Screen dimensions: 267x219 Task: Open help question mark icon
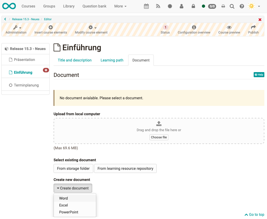pyautogui.click(x=242, y=6)
